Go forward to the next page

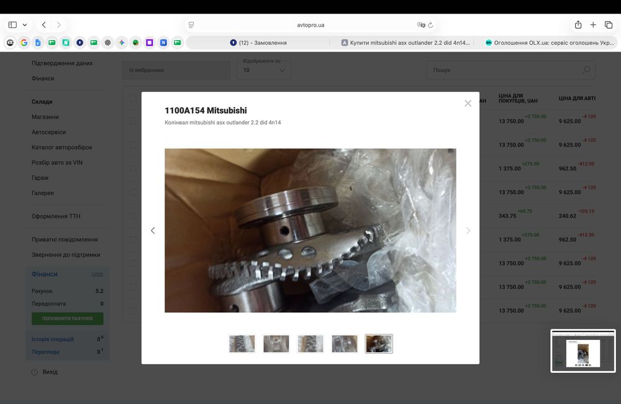click(x=58, y=25)
